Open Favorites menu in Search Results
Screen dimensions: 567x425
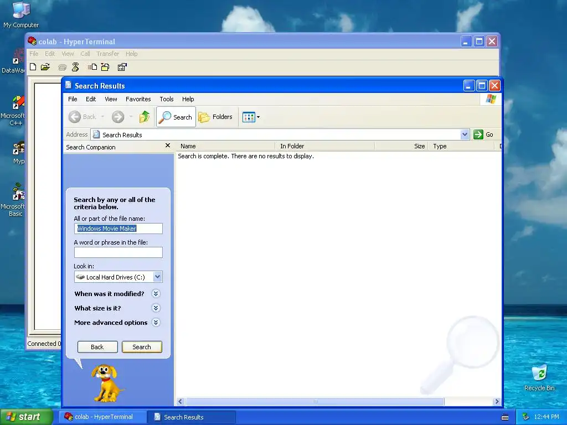(138, 99)
